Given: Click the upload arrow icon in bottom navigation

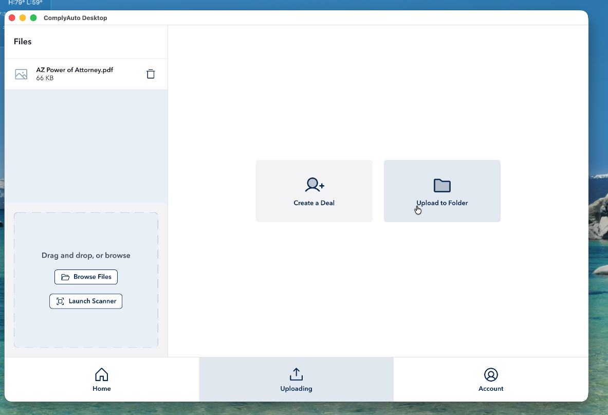Looking at the screenshot, I should coord(297,374).
